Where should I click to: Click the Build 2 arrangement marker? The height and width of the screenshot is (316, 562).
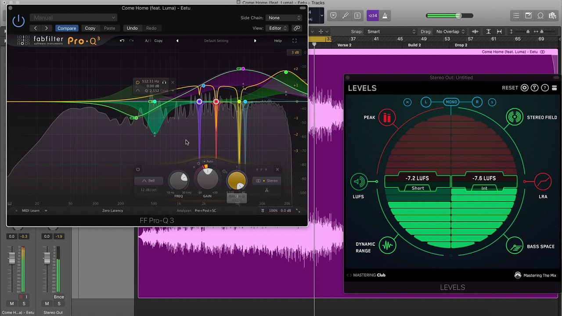tap(414, 45)
